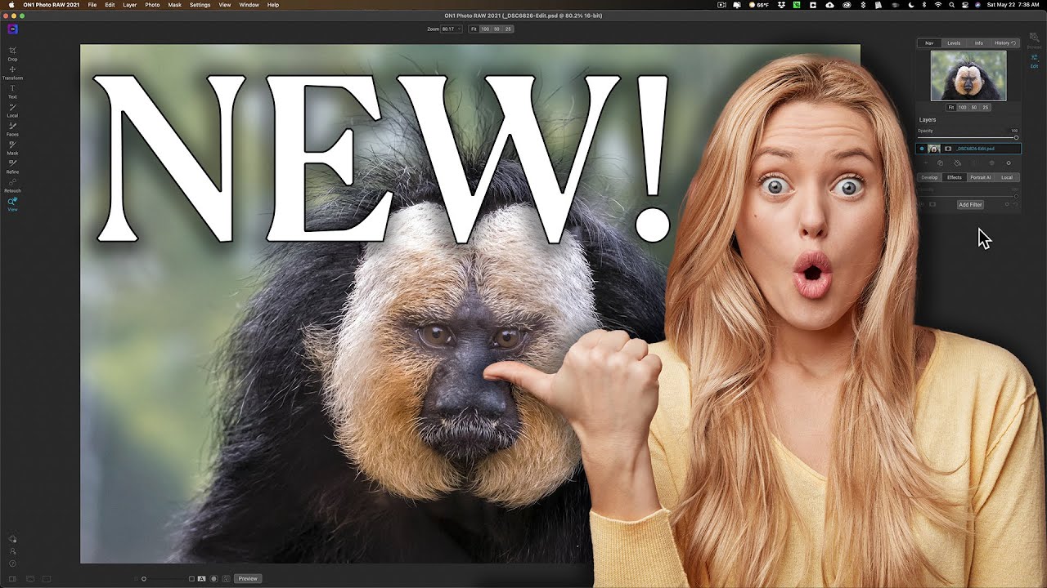
Task: Open the Layer menu
Action: click(x=130, y=5)
